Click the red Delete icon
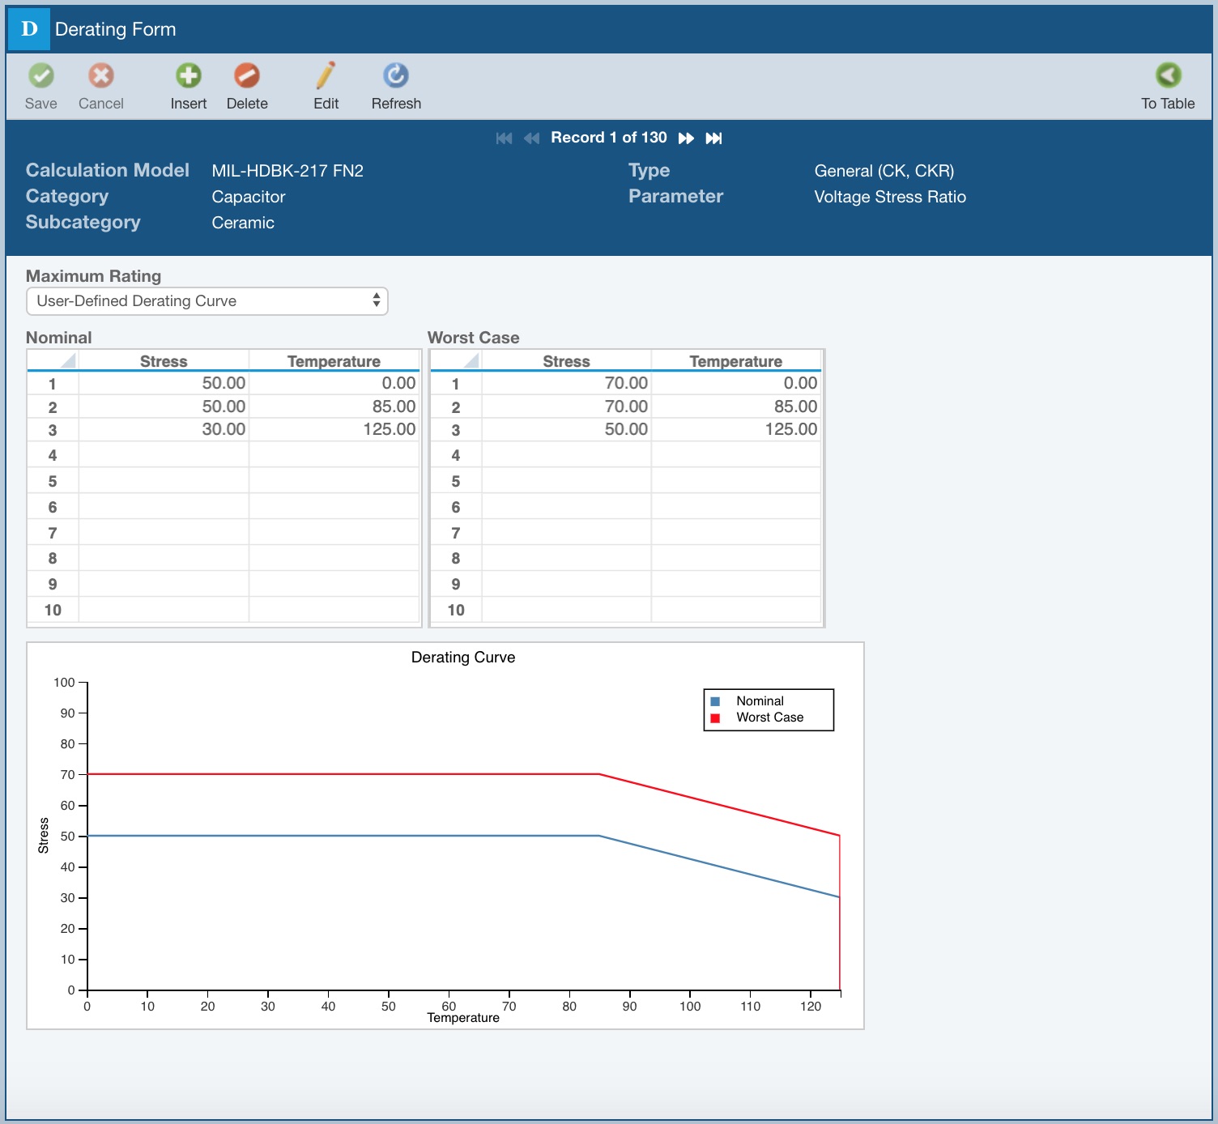 click(x=247, y=76)
